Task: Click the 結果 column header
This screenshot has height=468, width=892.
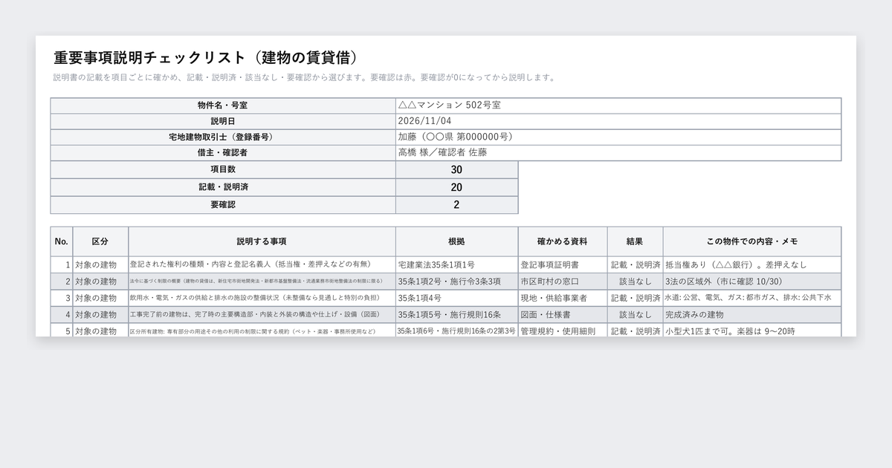Action: coord(635,241)
